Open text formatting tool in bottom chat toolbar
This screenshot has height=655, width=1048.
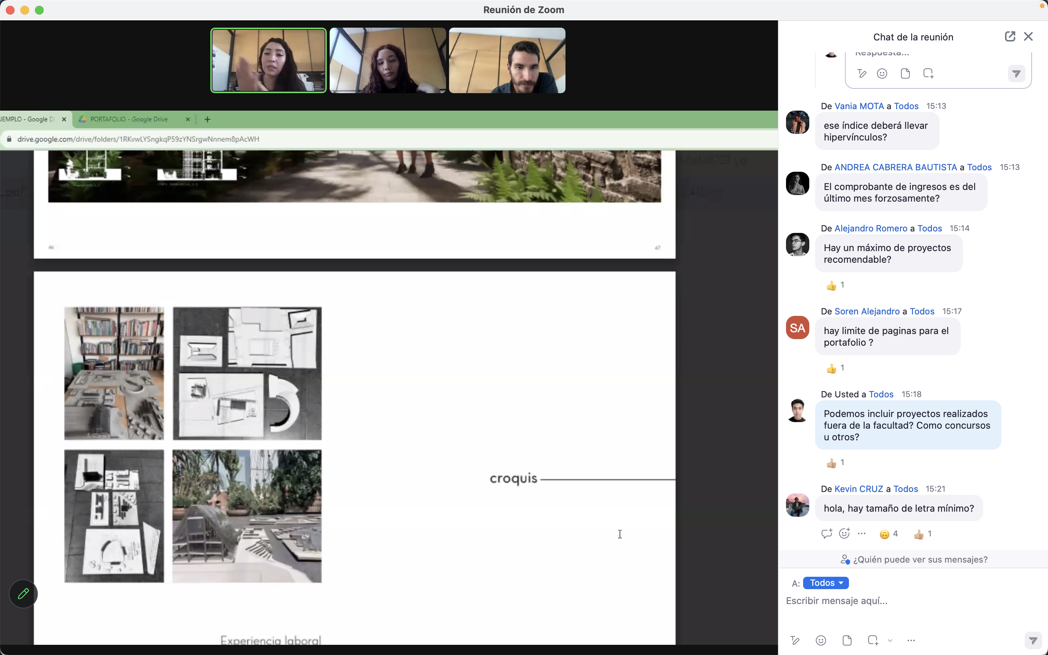coord(795,640)
